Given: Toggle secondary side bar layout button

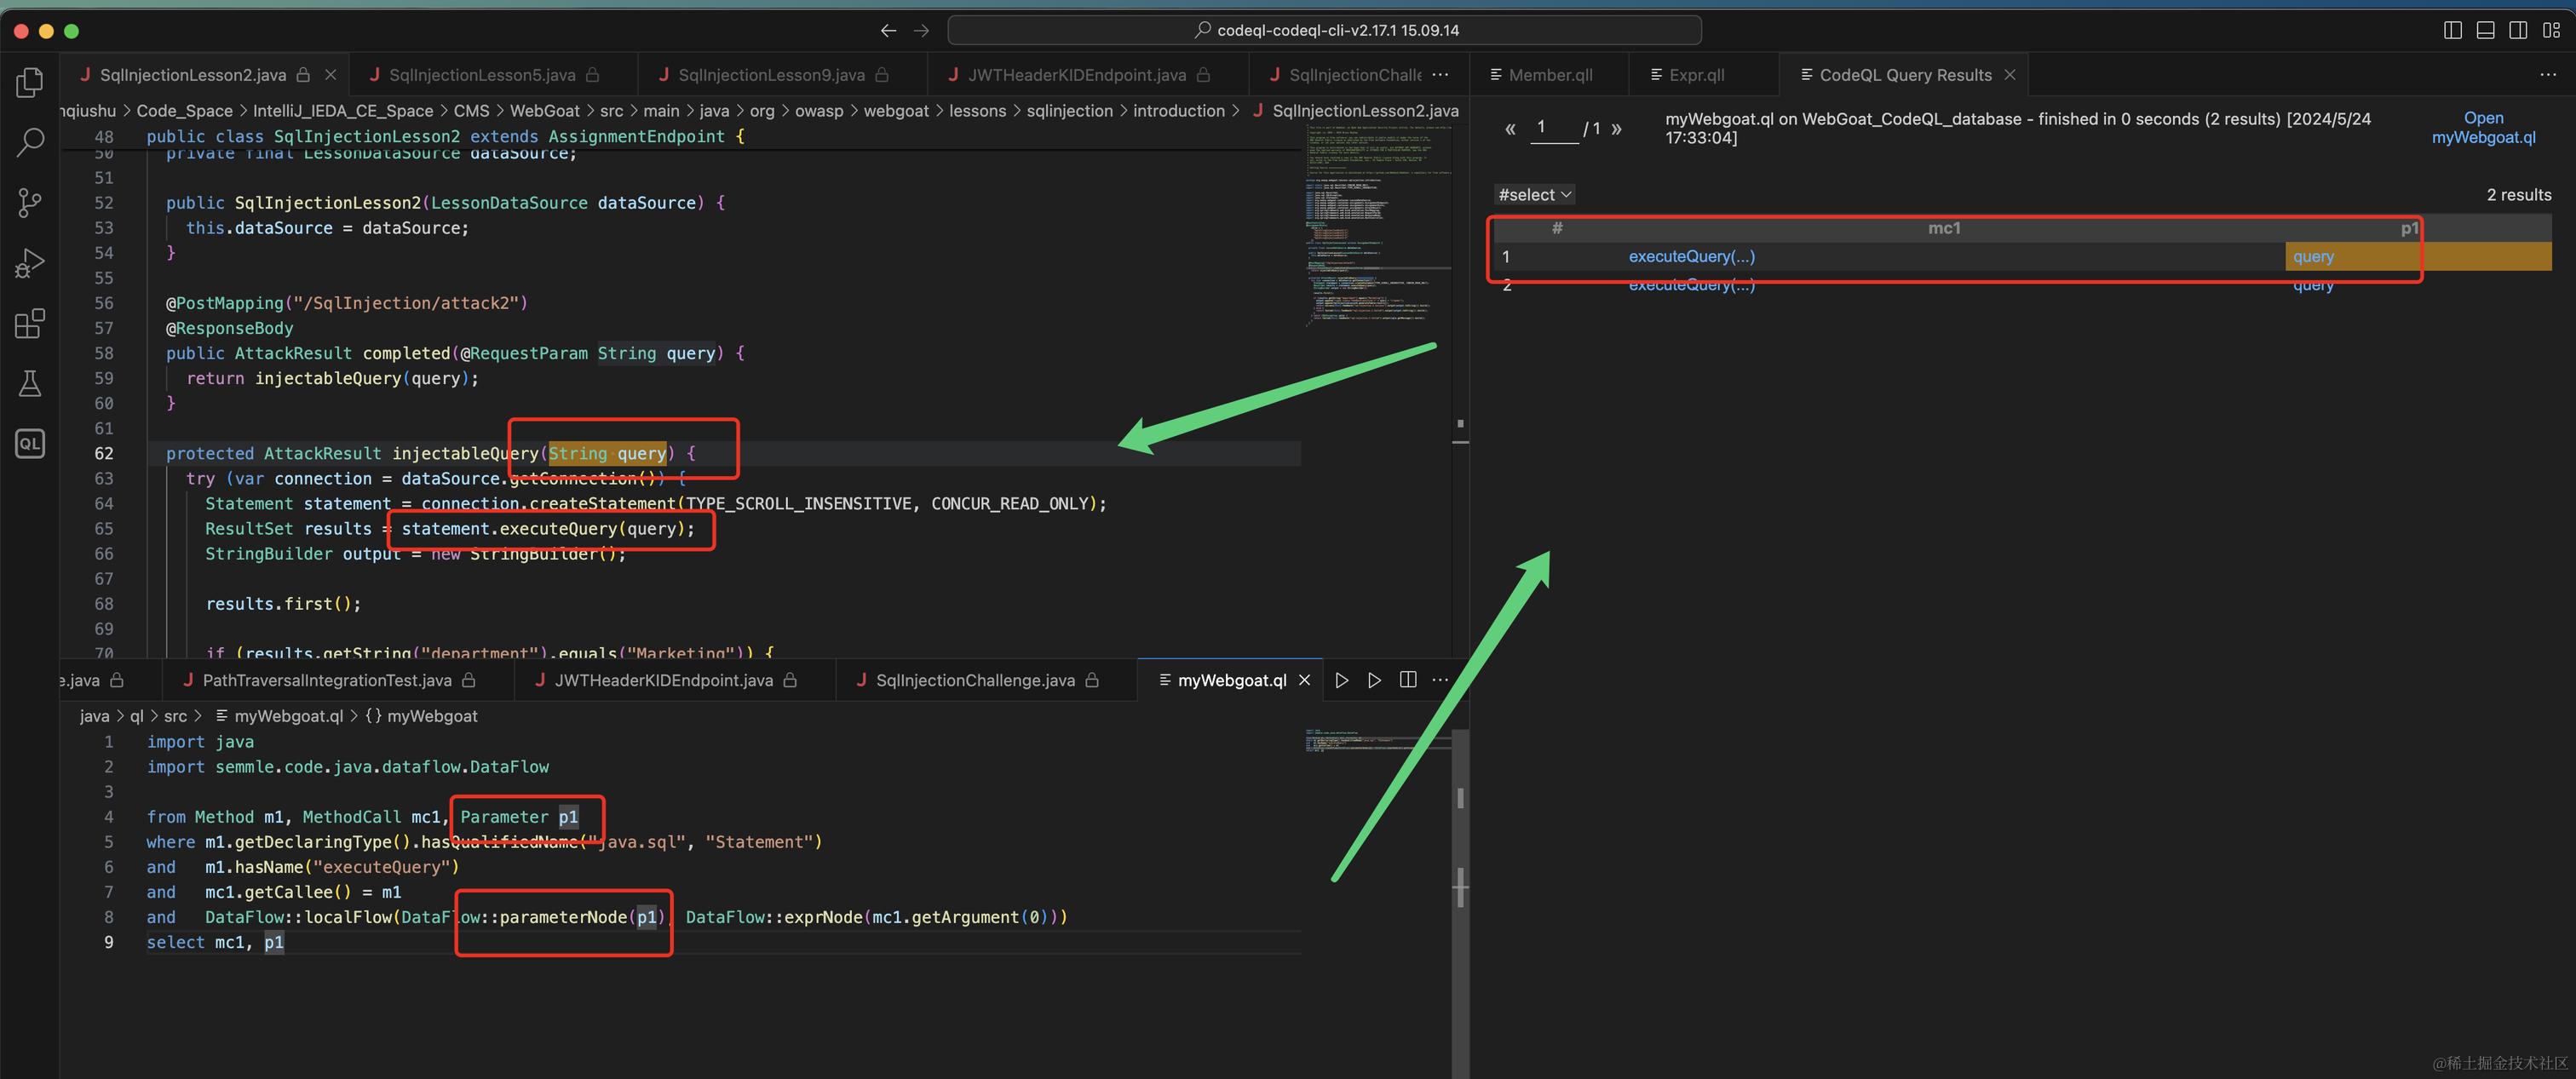Looking at the screenshot, I should point(2518,31).
